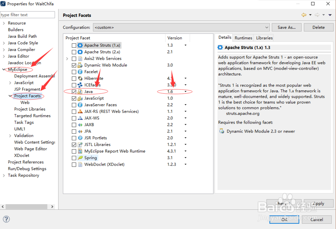This screenshot has height=229, width=336.
Task: Click the Axis2 Web Services document icon
Action: pyautogui.click(x=80, y=58)
